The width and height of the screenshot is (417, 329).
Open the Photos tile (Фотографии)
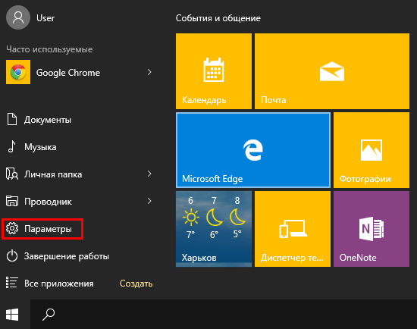coord(372,150)
